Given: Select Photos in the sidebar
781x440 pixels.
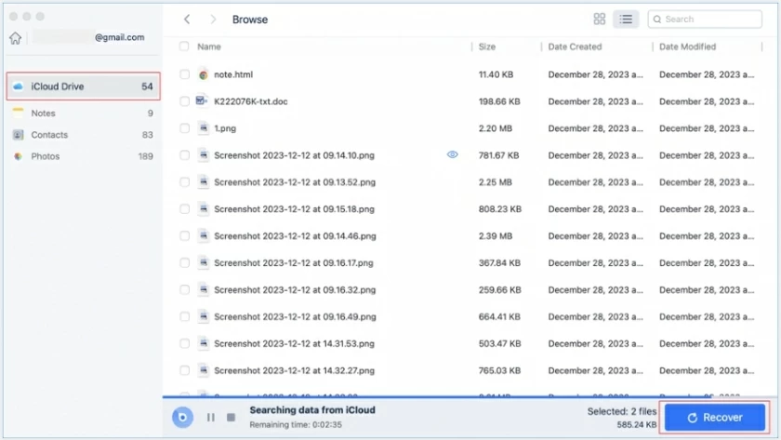Looking at the screenshot, I should 45,156.
